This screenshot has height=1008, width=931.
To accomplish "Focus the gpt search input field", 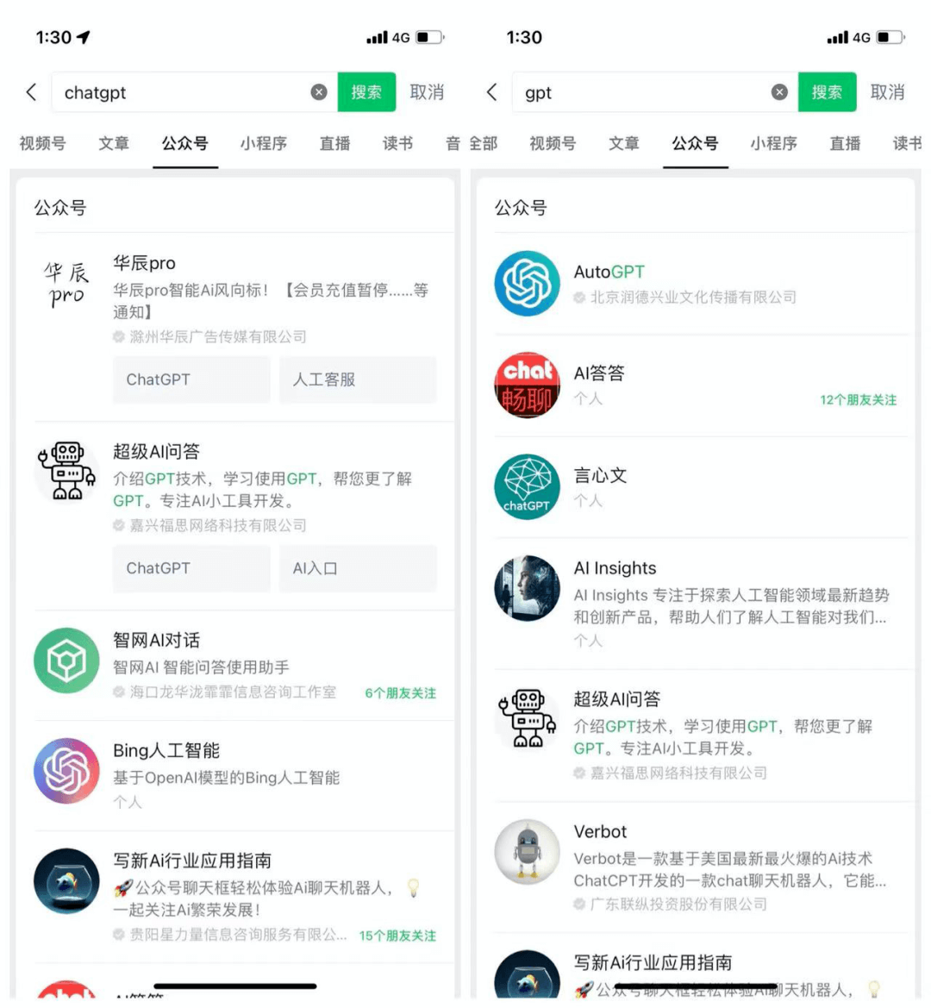I will point(655,92).
